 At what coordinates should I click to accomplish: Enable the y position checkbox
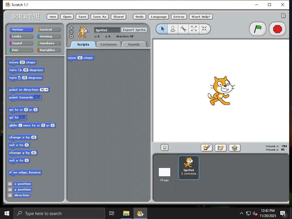(x=10, y=189)
